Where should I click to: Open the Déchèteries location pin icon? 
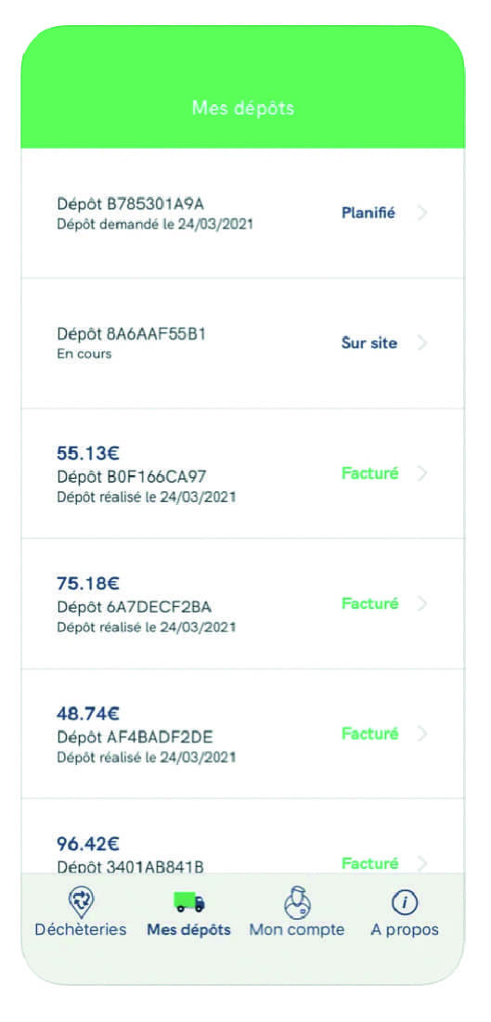tap(81, 903)
